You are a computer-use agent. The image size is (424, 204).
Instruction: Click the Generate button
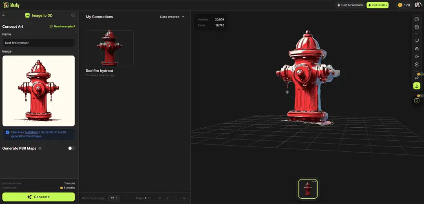pyautogui.click(x=39, y=197)
